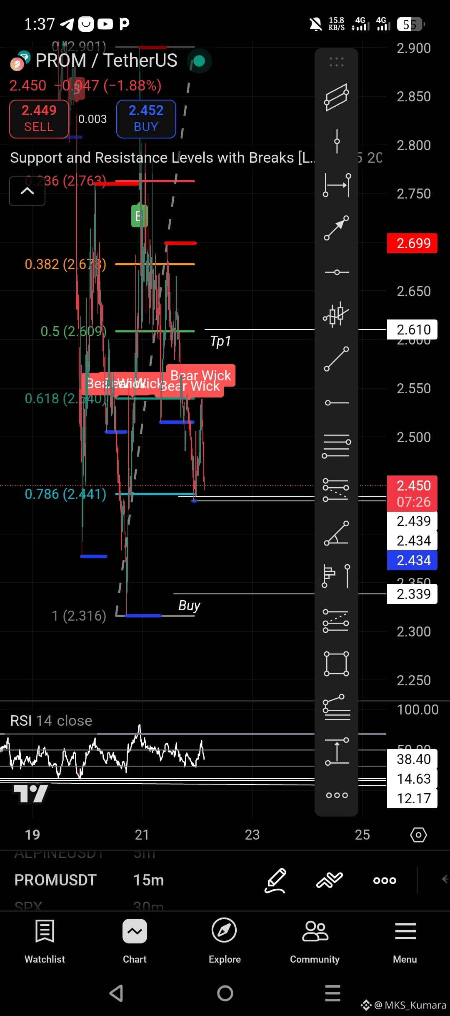The width and height of the screenshot is (450, 1016).
Task: Tap the Android home navigation button
Action: [x=225, y=993]
